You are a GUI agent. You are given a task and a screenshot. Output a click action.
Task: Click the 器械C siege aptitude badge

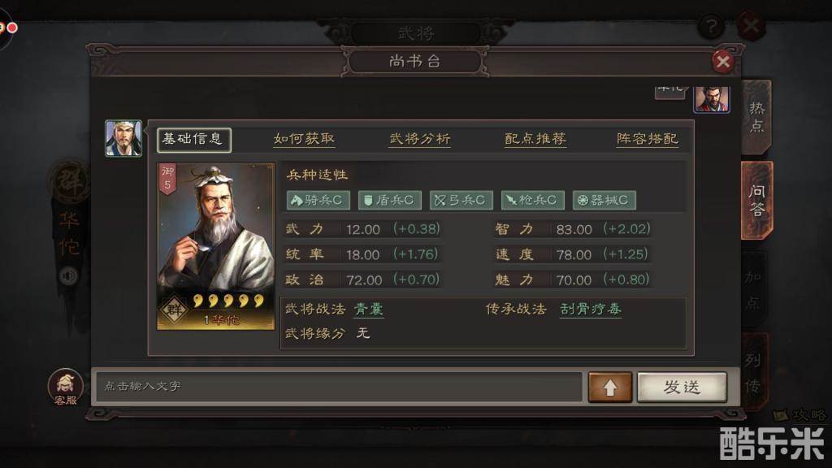(604, 200)
